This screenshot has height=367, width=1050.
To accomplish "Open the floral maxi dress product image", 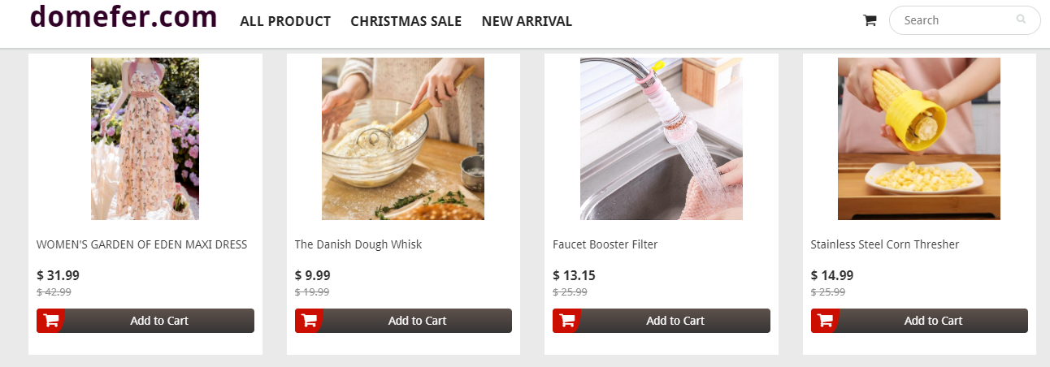I will 145,139.
